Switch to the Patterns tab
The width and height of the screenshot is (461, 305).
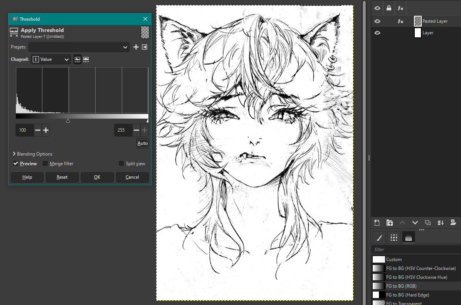(x=394, y=238)
